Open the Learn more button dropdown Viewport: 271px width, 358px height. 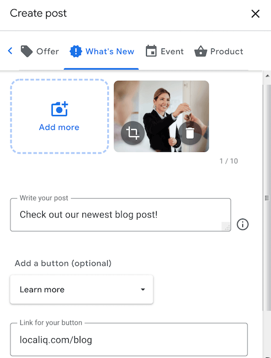pos(81,290)
